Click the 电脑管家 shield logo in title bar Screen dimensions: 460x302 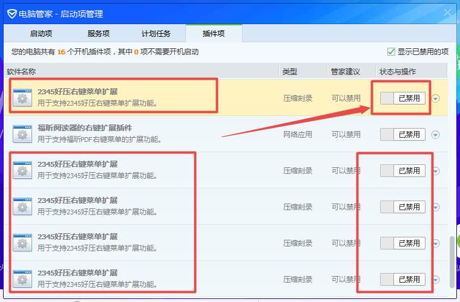[11, 14]
